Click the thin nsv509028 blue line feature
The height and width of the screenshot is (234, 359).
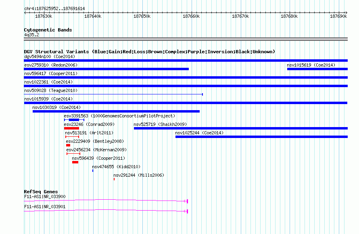(x=113, y=94)
